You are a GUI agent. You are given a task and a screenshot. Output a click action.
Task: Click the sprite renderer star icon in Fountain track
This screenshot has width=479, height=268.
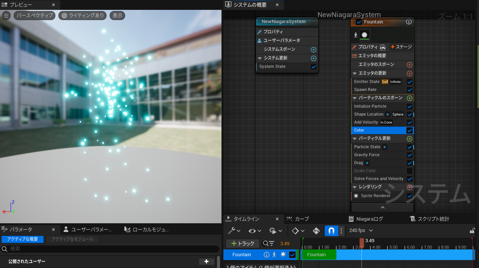pos(283,255)
